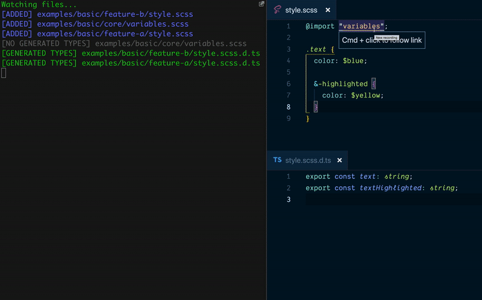Click line number 8 in style.scss gutter
Image resolution: width=482 pixels, height=300 pixels.
(x=289, y=107)
